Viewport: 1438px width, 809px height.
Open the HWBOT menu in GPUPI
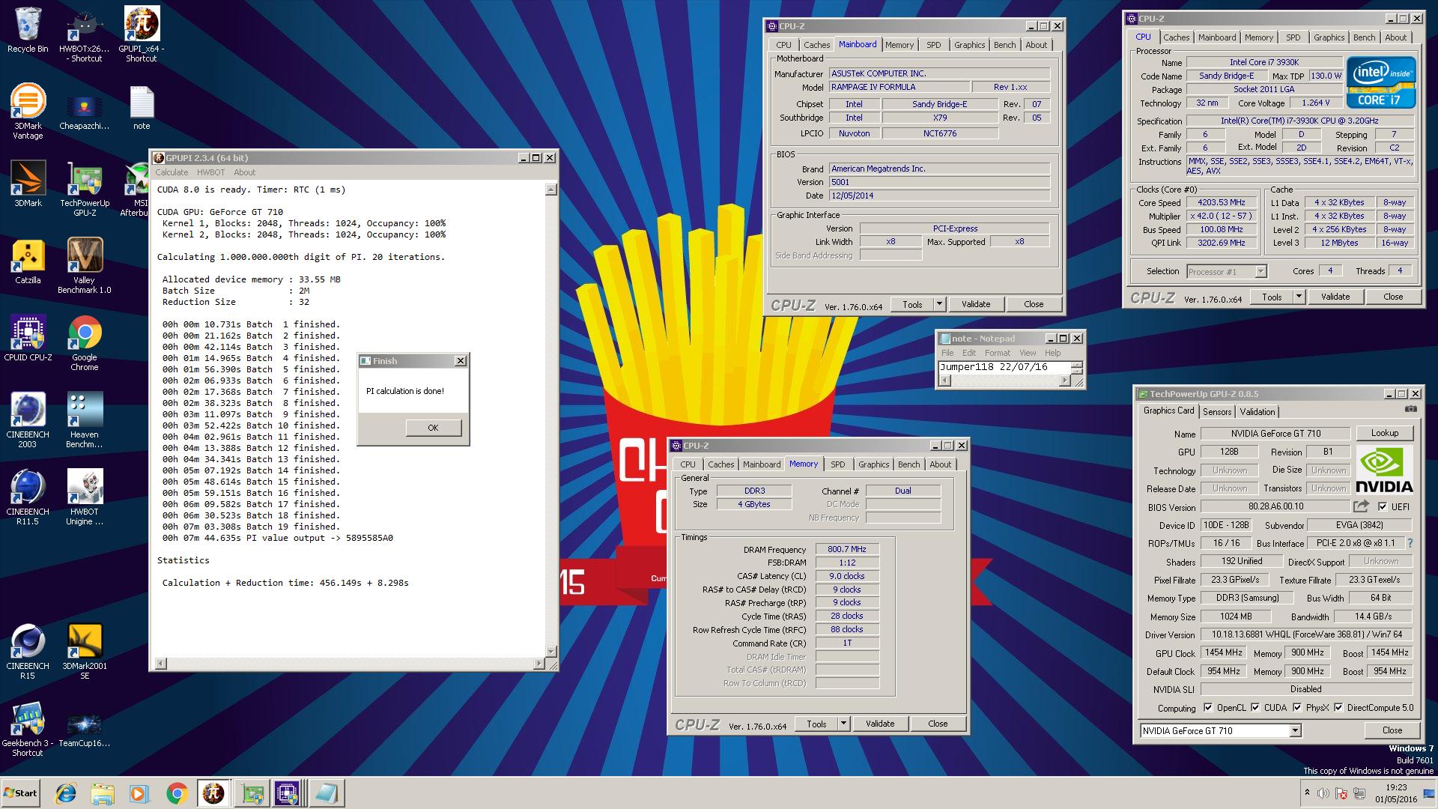coord(210,172)
